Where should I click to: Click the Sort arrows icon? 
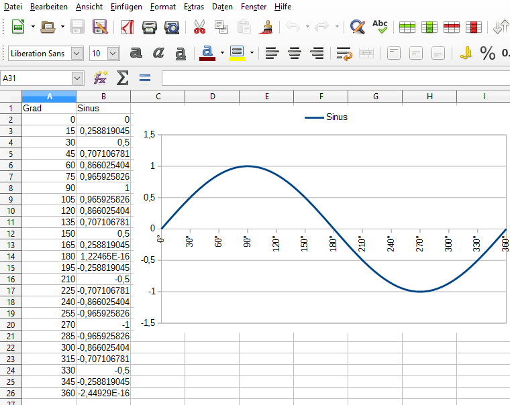[501, 27]
